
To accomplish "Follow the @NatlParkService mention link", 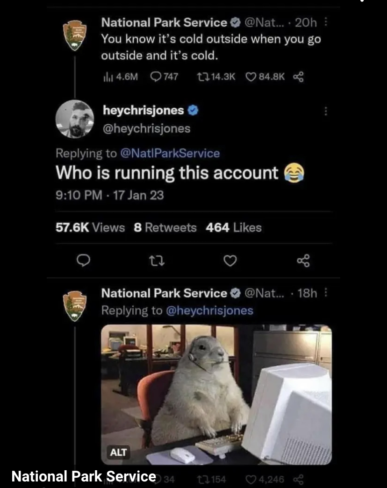I will tap(170, 153).
